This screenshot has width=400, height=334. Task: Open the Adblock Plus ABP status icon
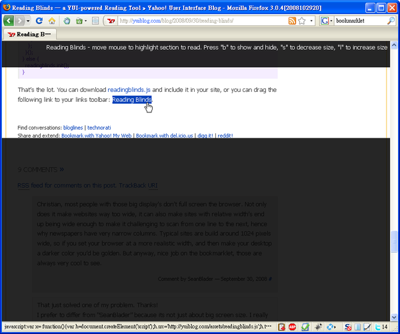pyautogui.click(x=293, y=327)
